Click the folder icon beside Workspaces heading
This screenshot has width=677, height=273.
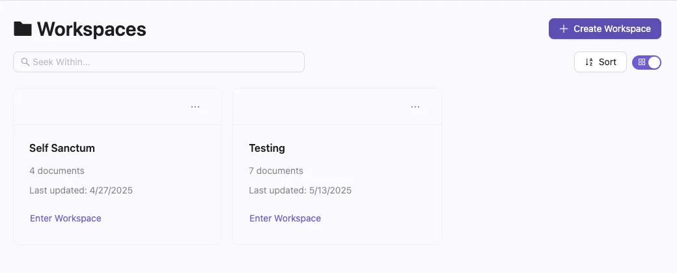(23, 29)
